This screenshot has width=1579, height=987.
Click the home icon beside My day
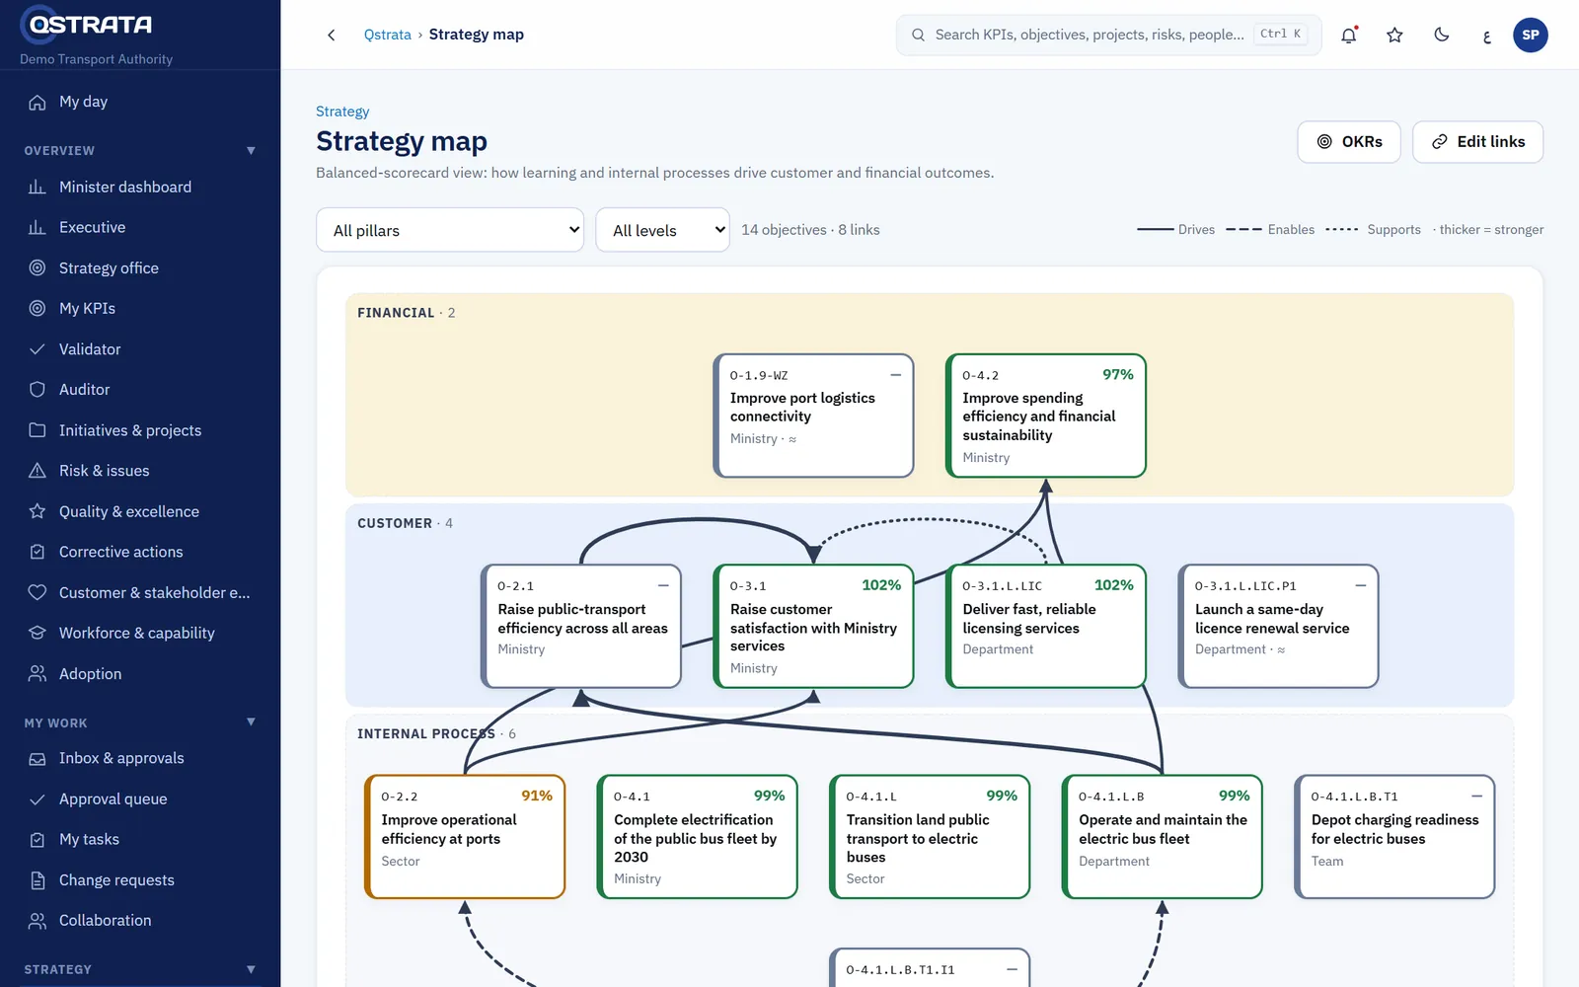[x=38, y=102]
